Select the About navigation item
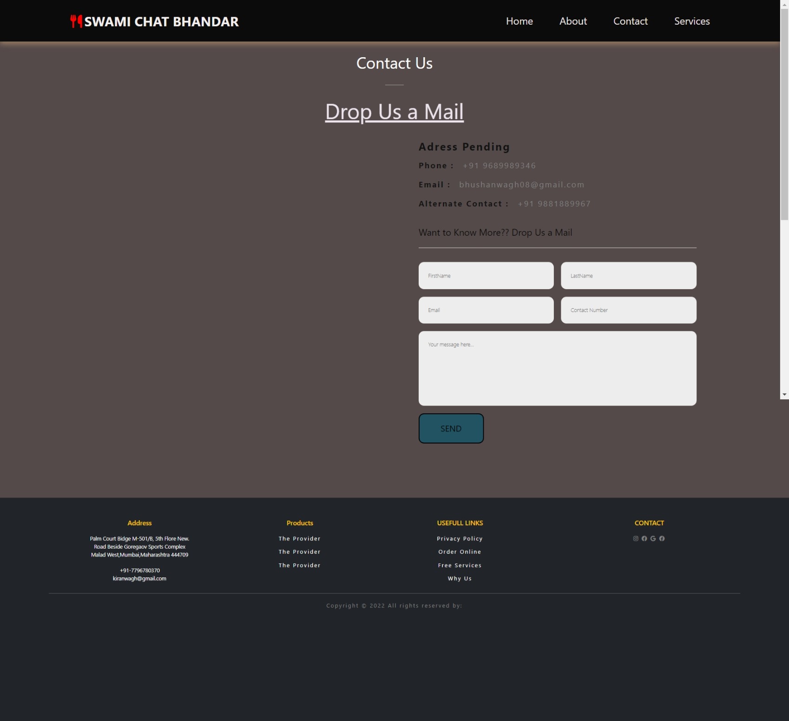 coord(572,21)
